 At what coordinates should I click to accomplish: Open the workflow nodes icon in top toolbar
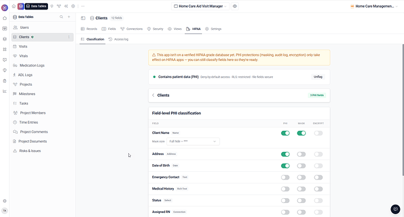(59, 6)
